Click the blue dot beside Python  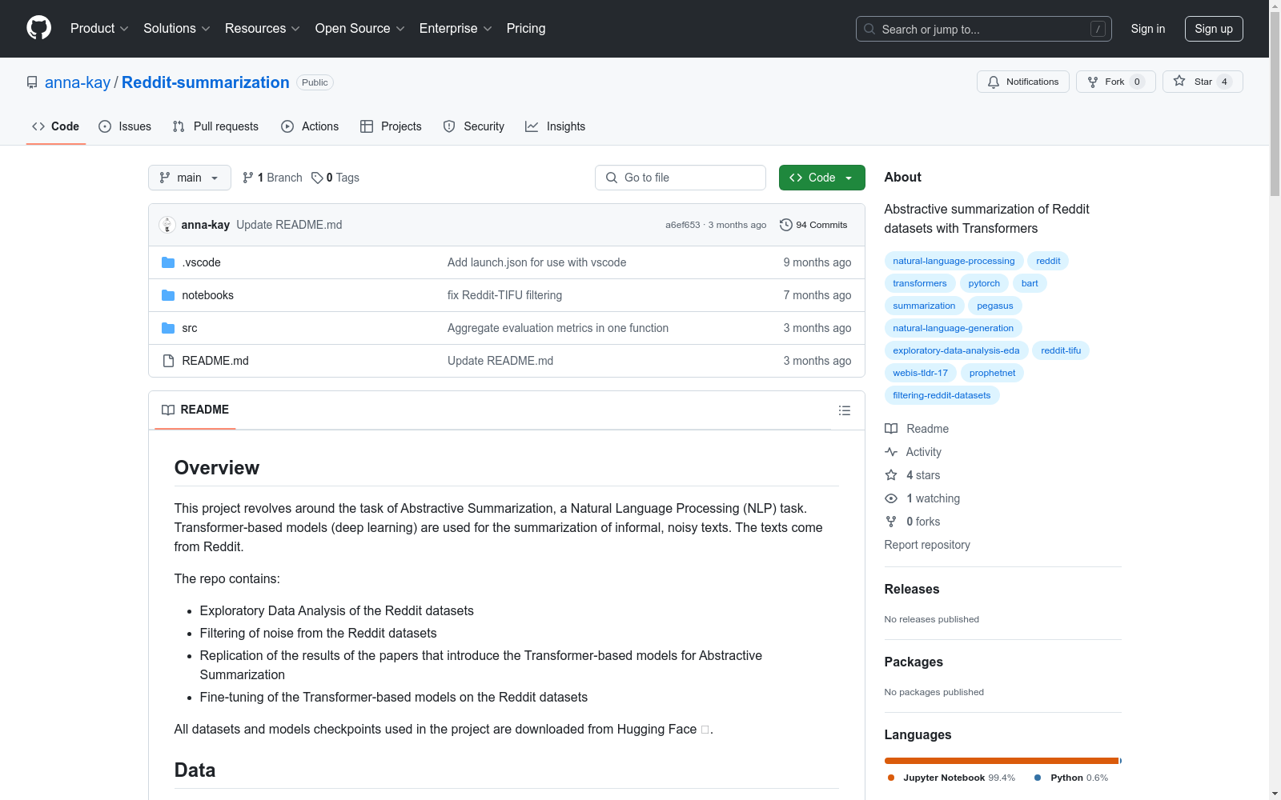click(1038, 778)
